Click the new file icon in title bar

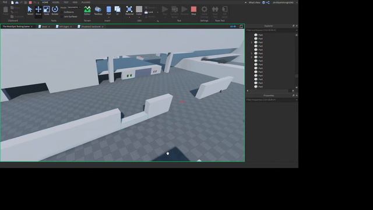tap(12, 2)
